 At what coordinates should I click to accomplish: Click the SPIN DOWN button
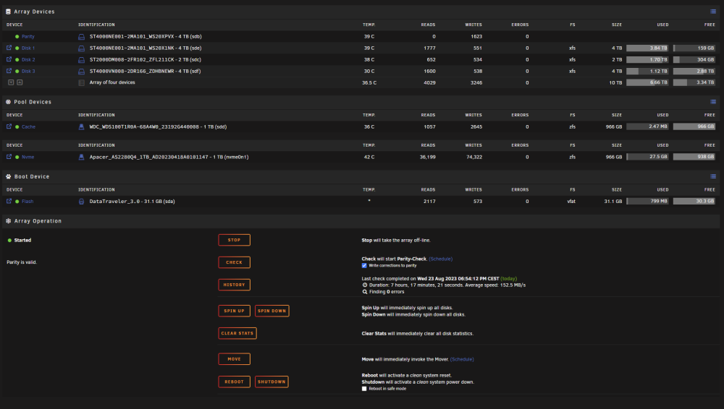point(272,311)
